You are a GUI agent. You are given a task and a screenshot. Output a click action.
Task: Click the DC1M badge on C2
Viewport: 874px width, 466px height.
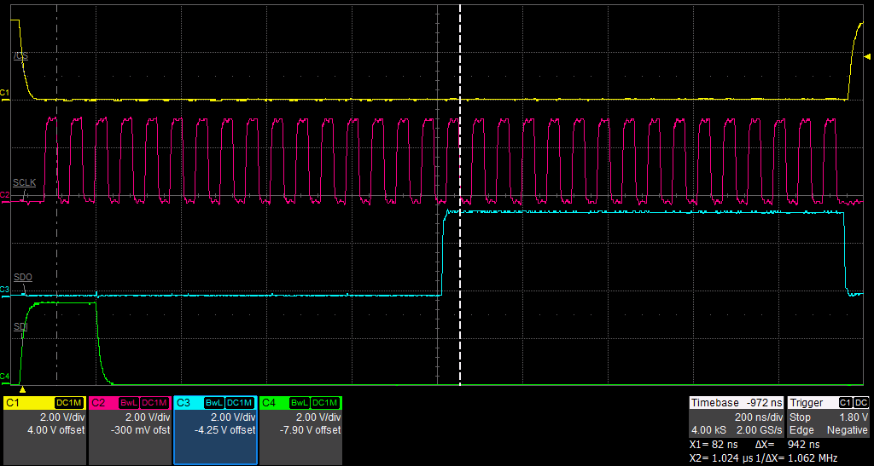click(154, 403)
